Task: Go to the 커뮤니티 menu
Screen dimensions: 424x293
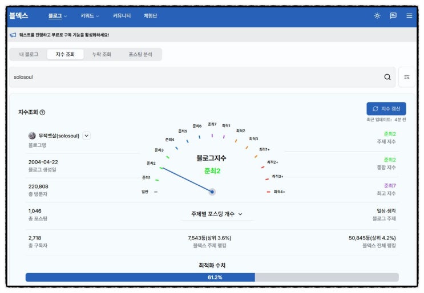Action: (x=122, y=16)
